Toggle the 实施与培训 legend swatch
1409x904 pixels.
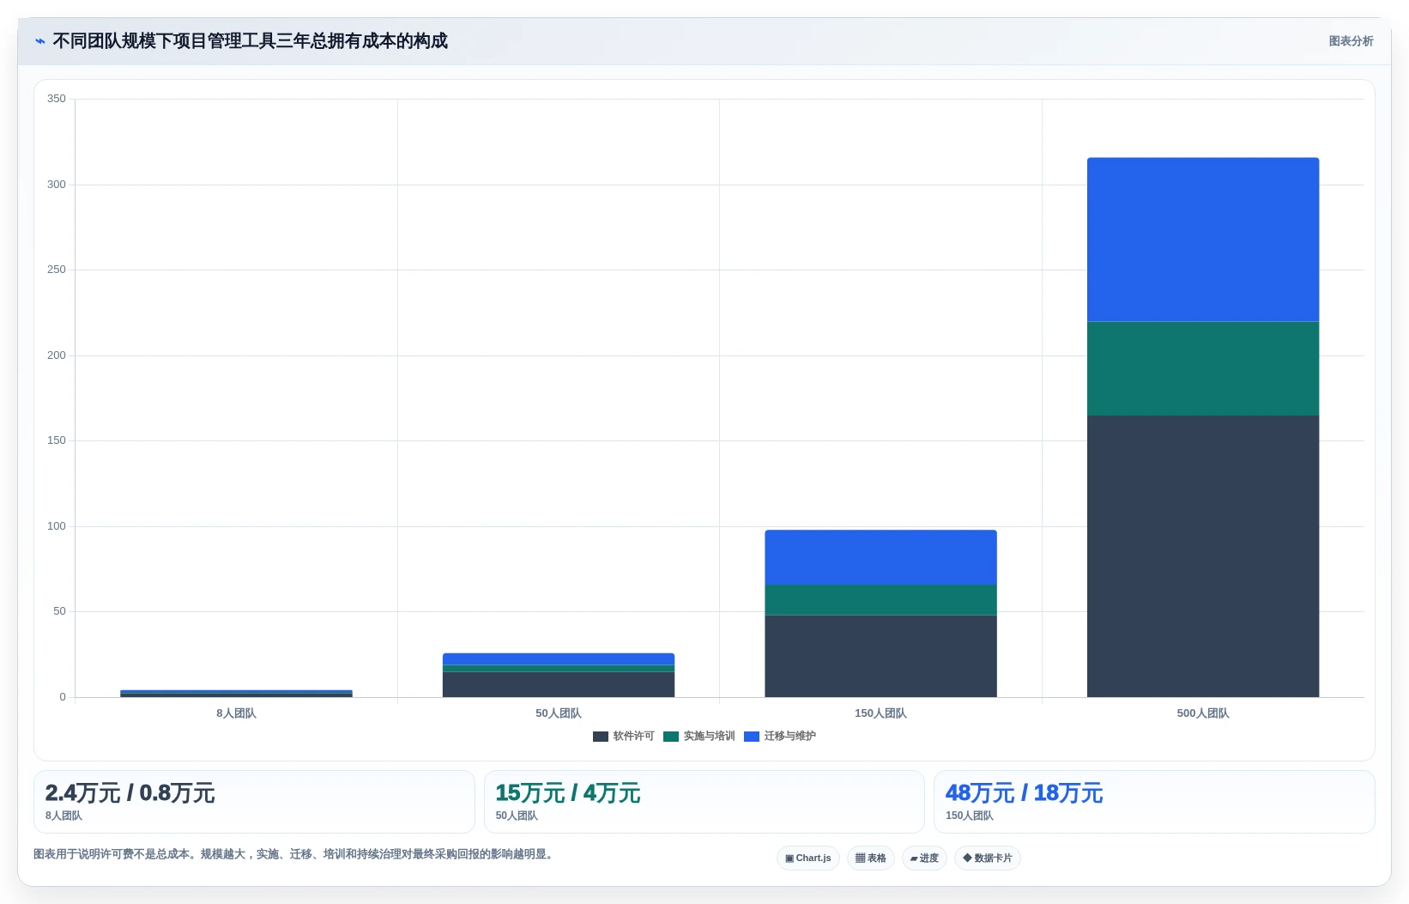[x=671, y=737]
